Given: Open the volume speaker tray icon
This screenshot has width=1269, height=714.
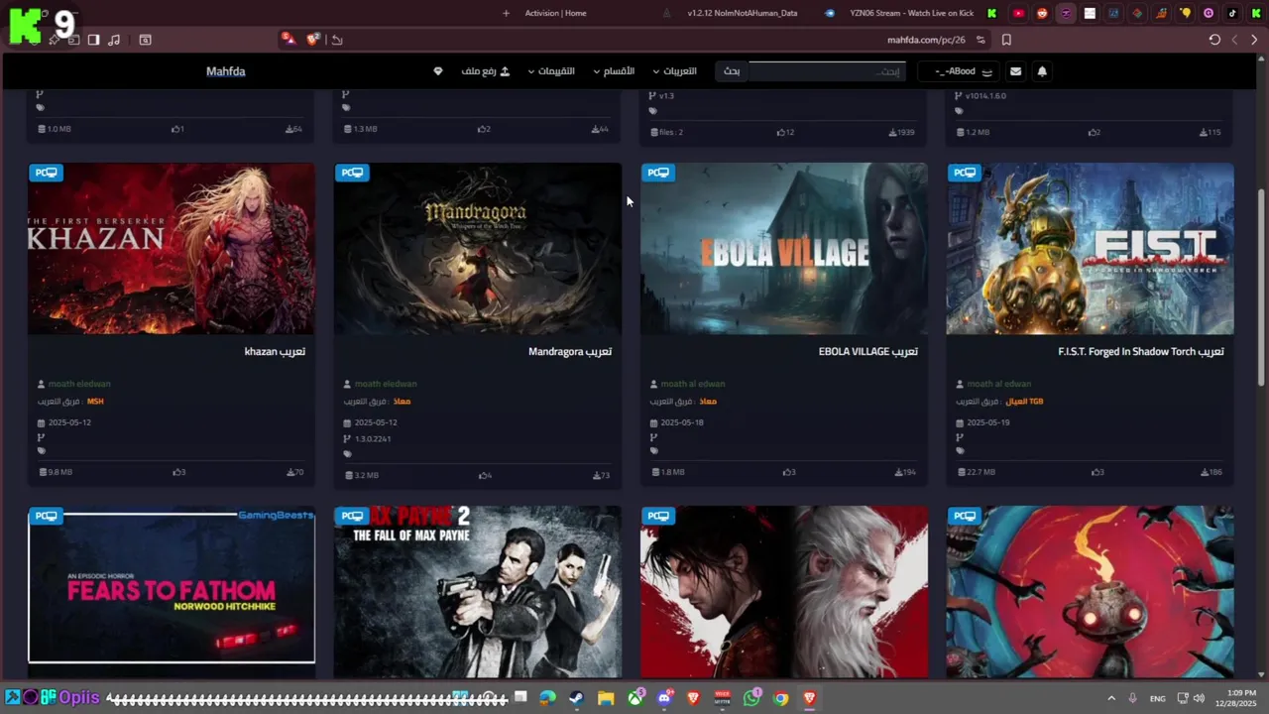Looking at the screenshot, I should click(1199, 698).
